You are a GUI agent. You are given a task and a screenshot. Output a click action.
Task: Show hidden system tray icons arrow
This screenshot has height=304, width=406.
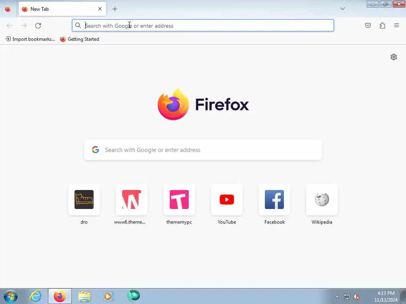tap(337, 296)
